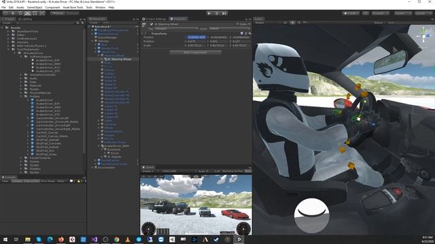Open the Account dropdown
Viewport: 435px width, 244px height.
click(x=381, y=13)
